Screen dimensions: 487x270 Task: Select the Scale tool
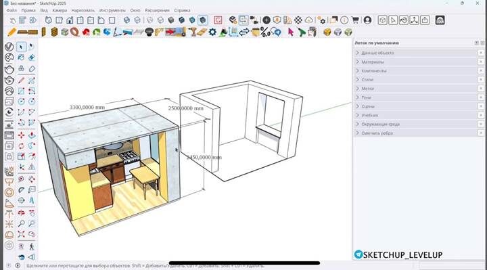[x=21, y=156]
